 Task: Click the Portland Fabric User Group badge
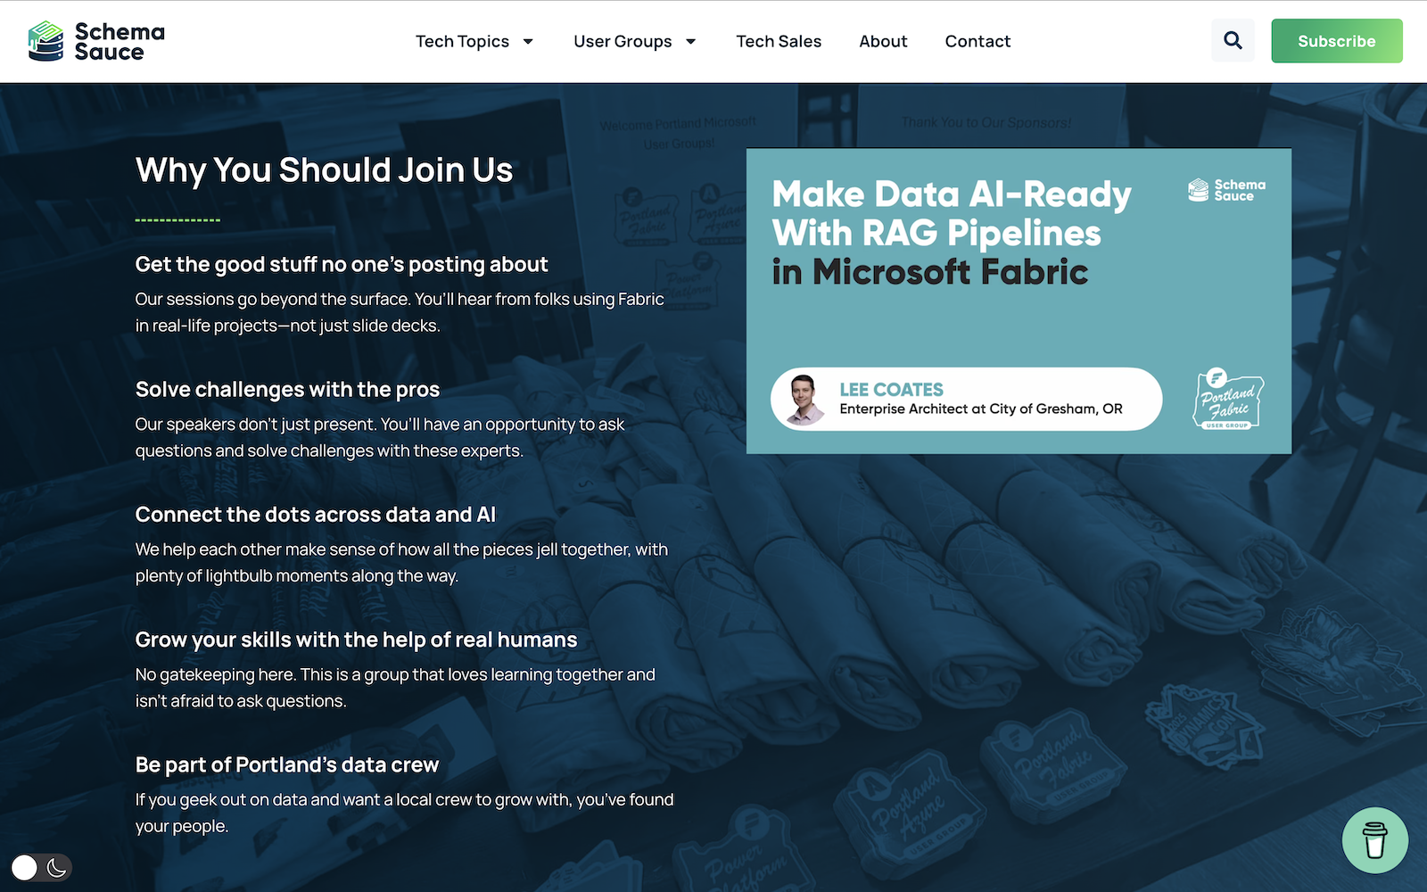1228,400
